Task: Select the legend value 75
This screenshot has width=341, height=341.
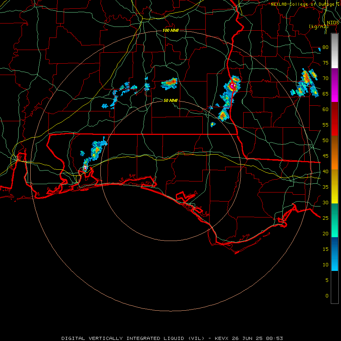Action: point(325,63)
